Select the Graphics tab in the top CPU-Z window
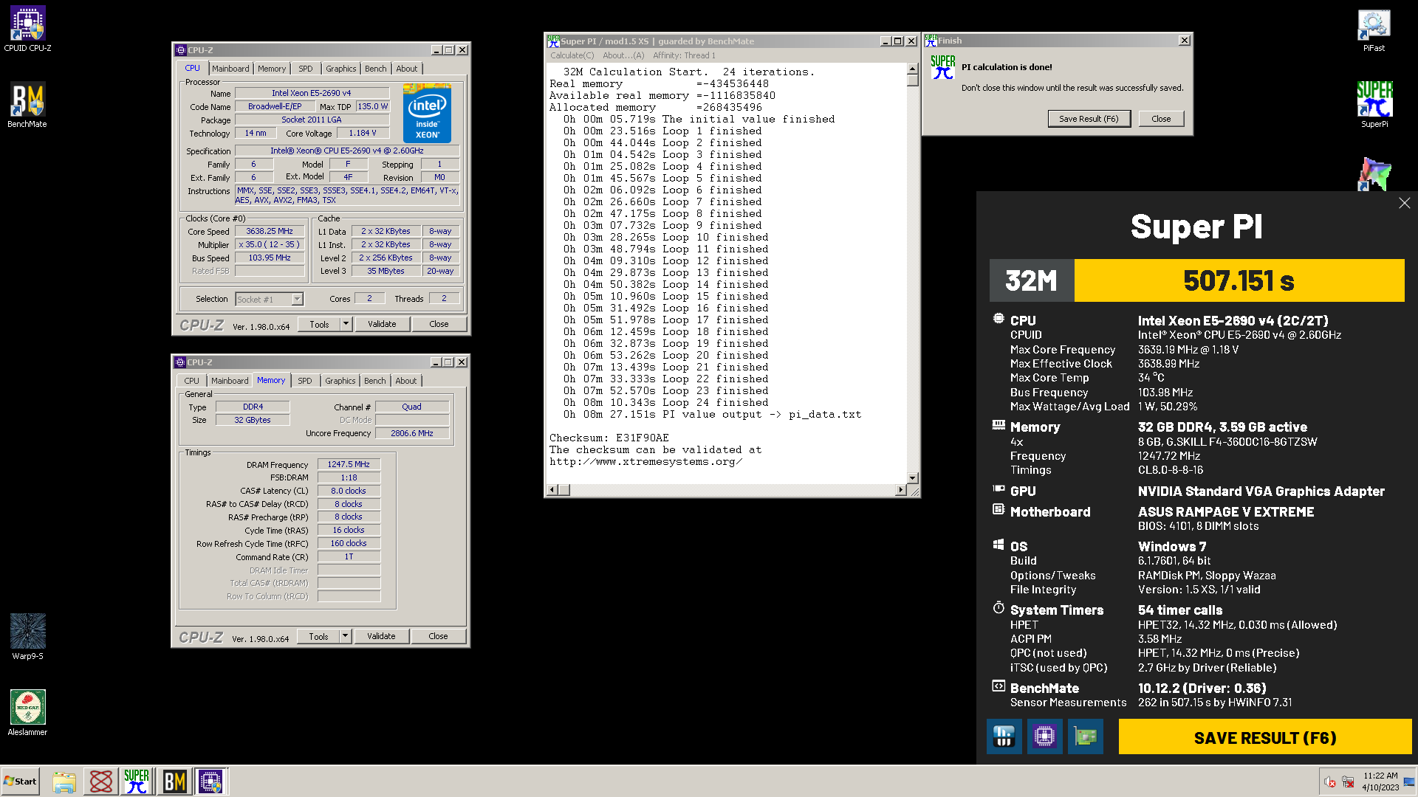Image resolution: width=1418 pixels, height=797 pixels. tap(341, 69)
